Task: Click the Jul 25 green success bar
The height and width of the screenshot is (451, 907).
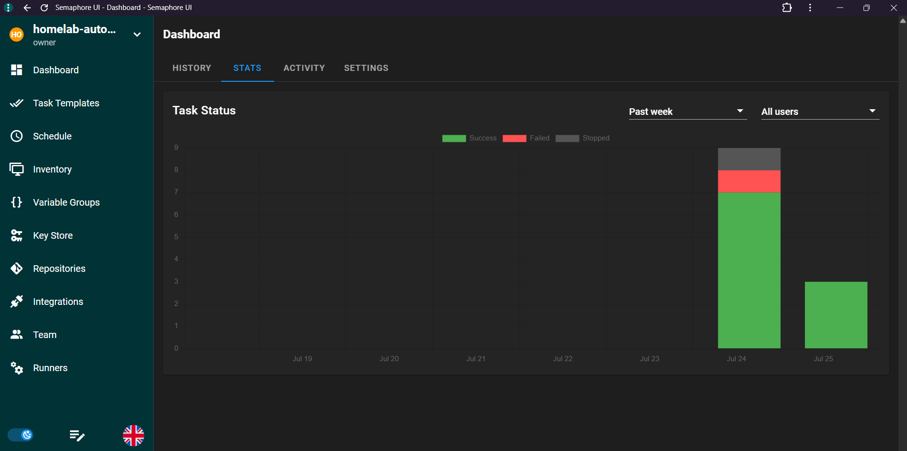Action: (x=836, y=315)
